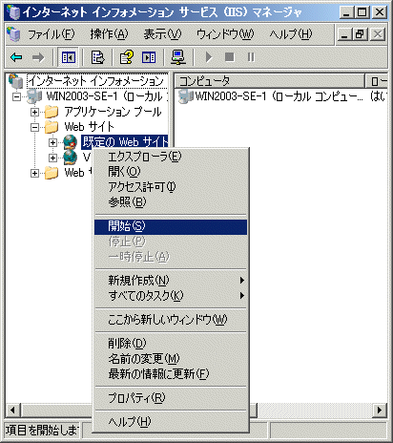This screenshot has width=393, height=443.
Task: Choose 開始(S) from the context menu
Action: point(171,227)
